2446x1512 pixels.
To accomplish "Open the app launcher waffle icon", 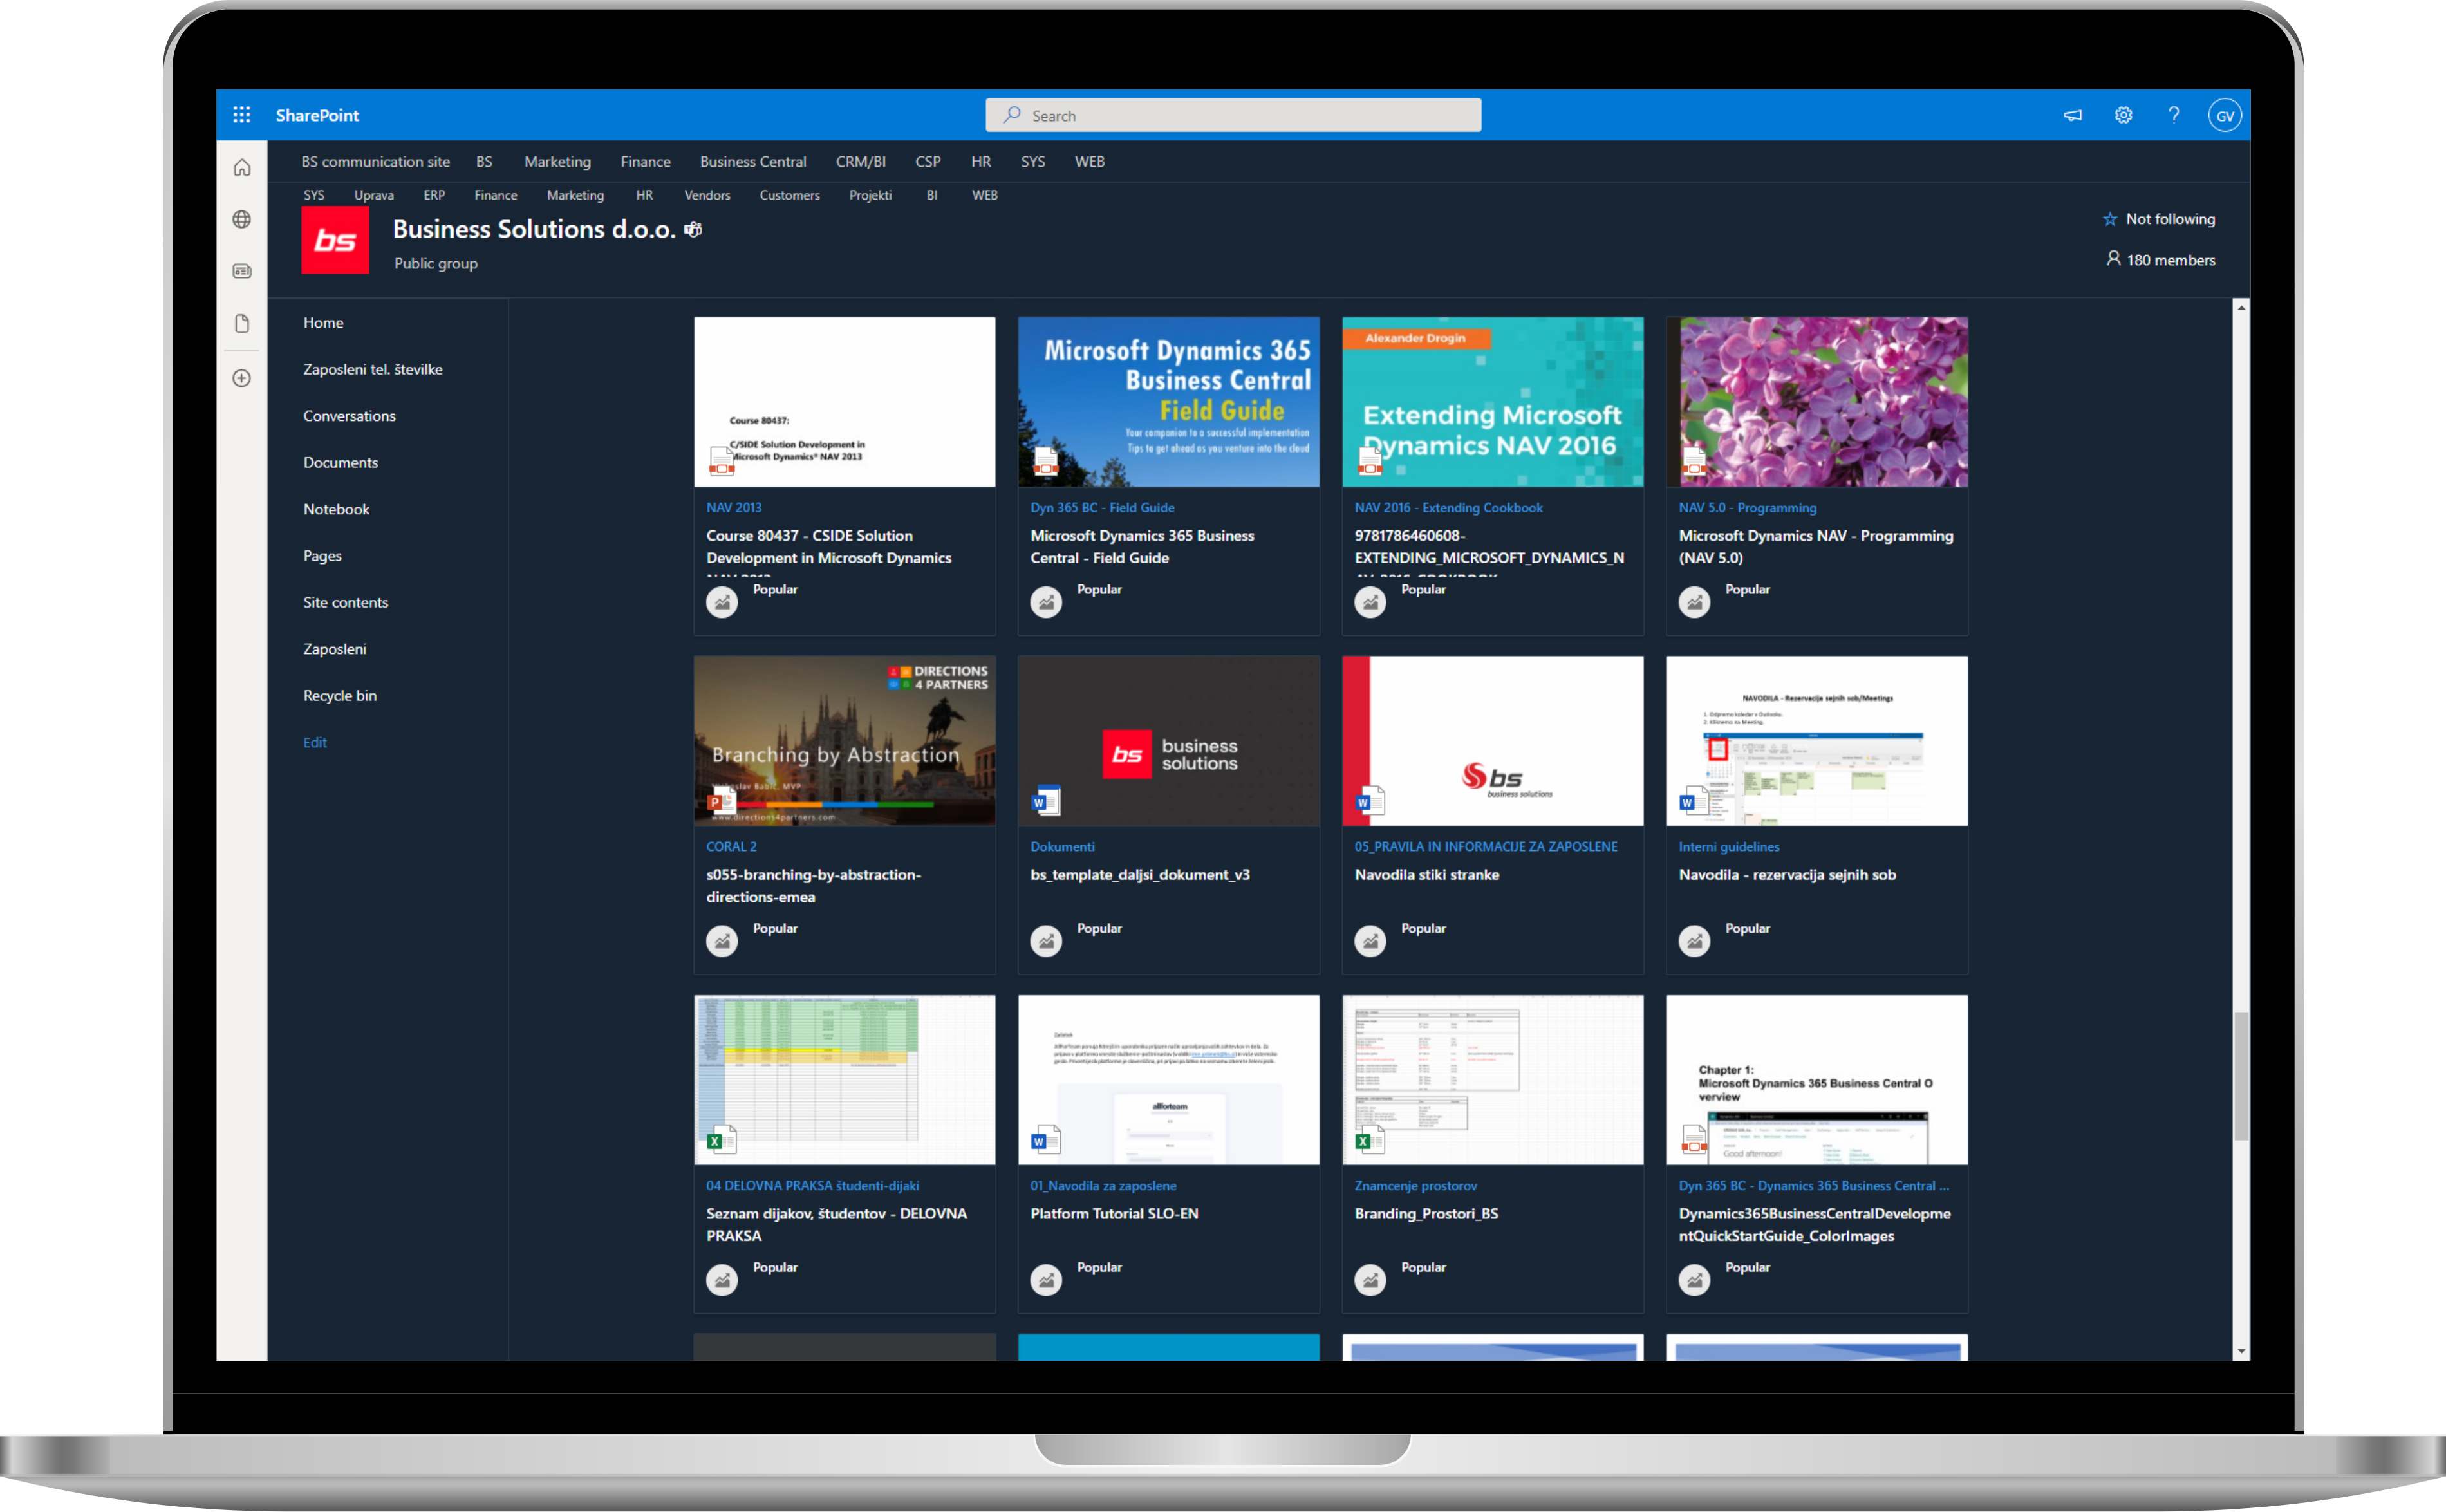I will pos(241,115).
